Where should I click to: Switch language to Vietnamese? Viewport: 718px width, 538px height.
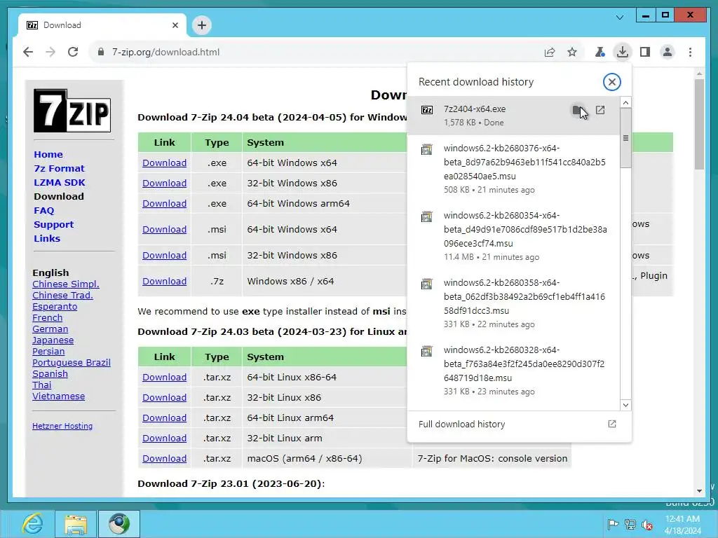(59, 396)
